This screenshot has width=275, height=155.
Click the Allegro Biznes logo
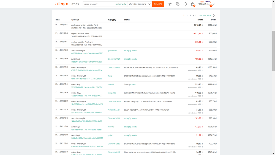[x=67, y=4]
